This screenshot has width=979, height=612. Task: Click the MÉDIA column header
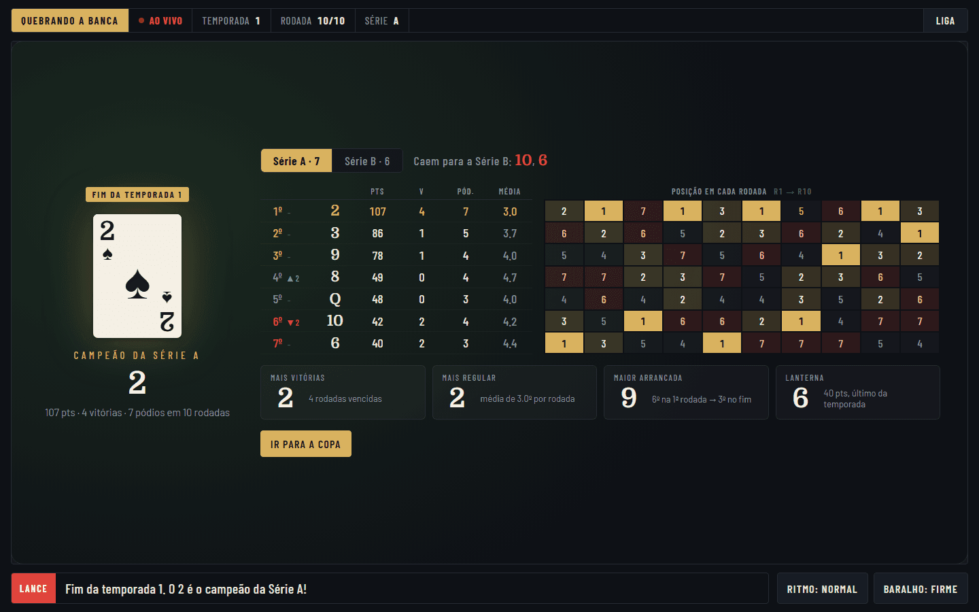(x=510, y=192)
